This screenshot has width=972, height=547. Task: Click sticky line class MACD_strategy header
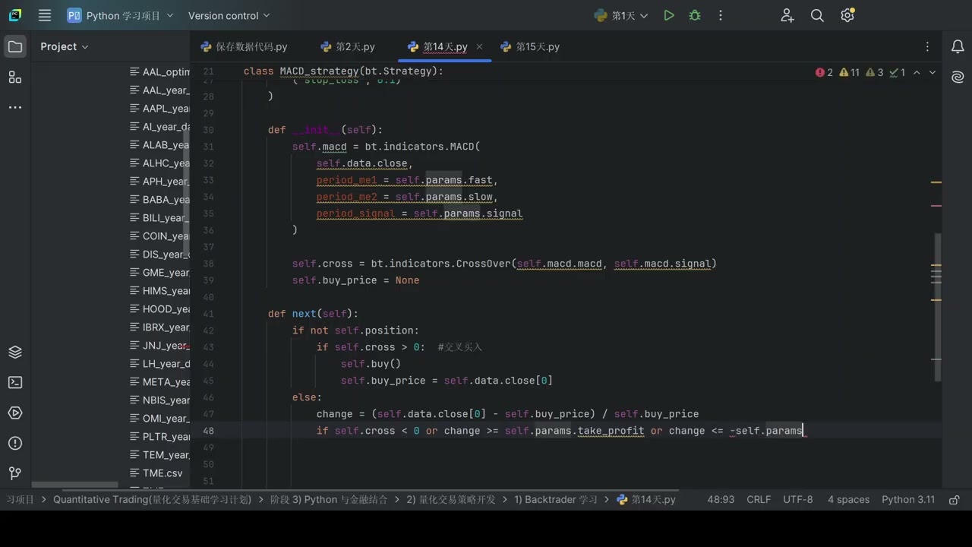coord(343,71)
